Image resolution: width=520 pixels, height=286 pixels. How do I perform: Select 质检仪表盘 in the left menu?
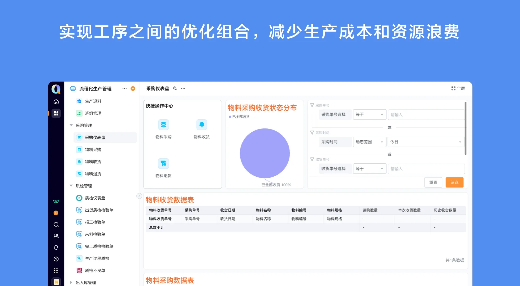(x=95, y=198)
